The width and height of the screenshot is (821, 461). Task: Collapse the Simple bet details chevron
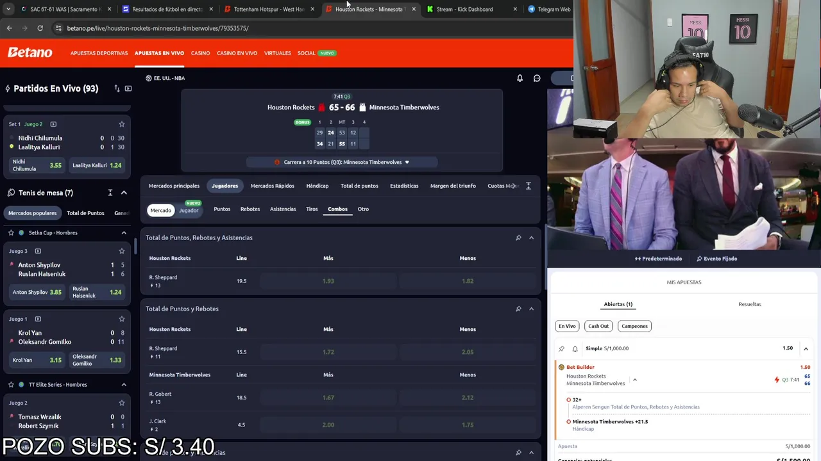point(806,348)
